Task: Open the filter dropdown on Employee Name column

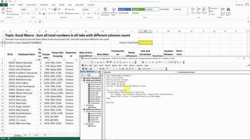Action: coord(36,59)
